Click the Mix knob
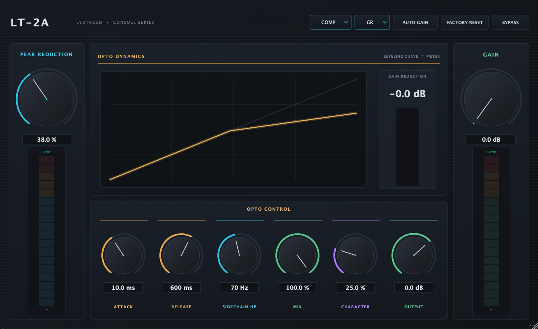Viewport: 538px width, 329px height. 297,255
